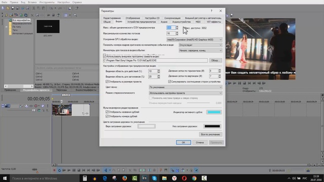324x182 pixels.
Task: Open the stereoscopic mode dropdown 'Использовать настройки проекта'
Action: pyautogui.click(x=185, y=93)
